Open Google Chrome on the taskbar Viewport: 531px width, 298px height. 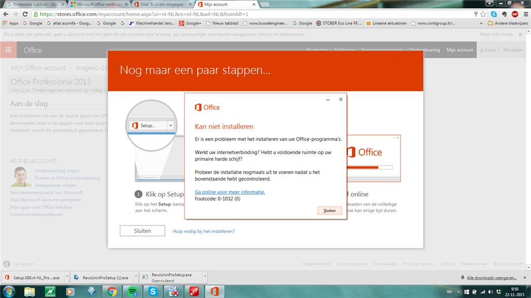click(112, 292)
